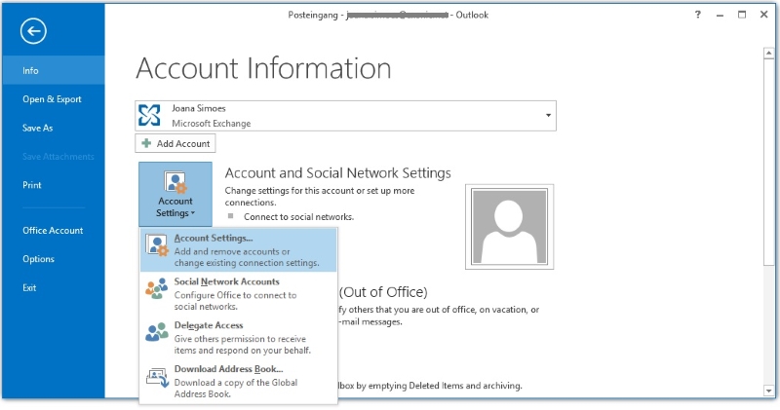Image resolution: width=780 pixels, height=410 pixels.
Task: Open the Info backstage tab
Action: pos(54,70)
